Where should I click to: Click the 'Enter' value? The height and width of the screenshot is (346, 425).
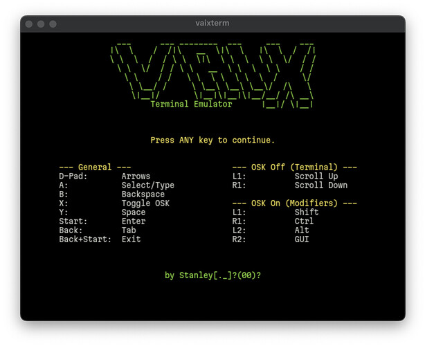[x=134, y=221]
